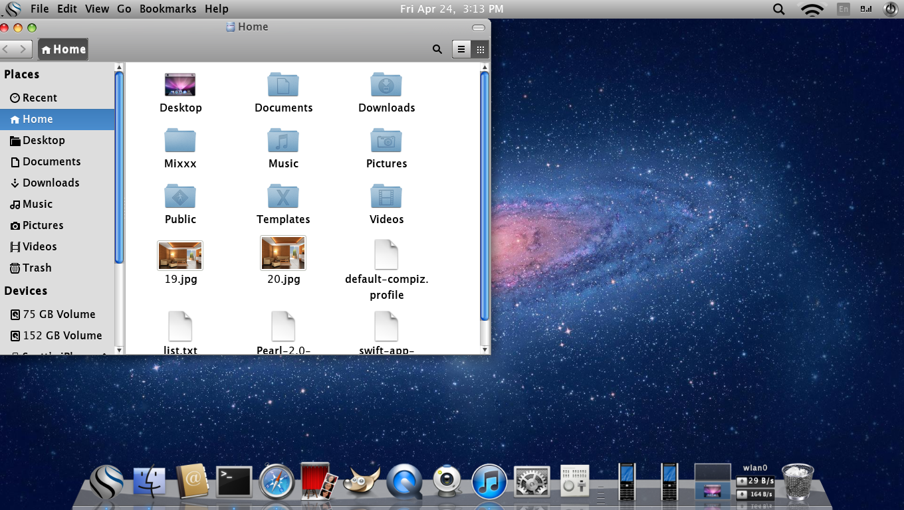
Task: Launch iTunes music player from dock
Action: pos(489,481)
